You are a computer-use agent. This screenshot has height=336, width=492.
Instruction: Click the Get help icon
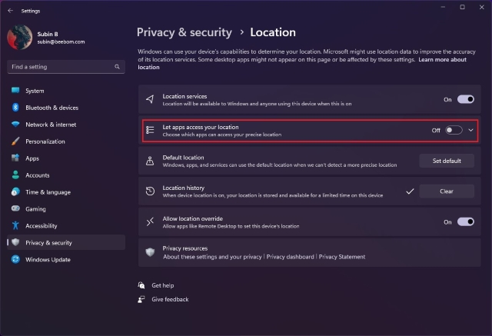(x=141, y=285)
